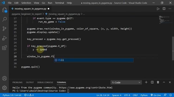This screenshot has width=174, height=97.
Task: Click the pygame.org contribute link
Action: 86,88
